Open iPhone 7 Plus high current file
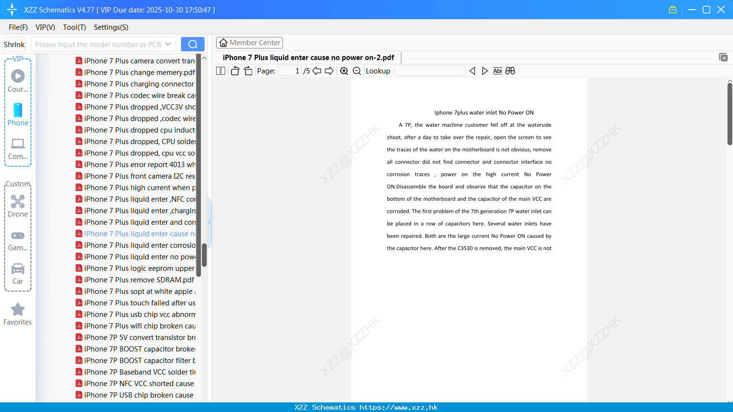733x412 pixels. pyautogui.click(x=135, y=188)
